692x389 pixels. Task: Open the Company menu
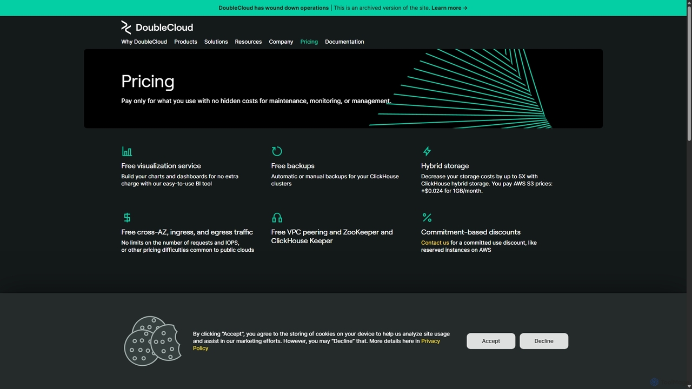tap(281, 42)
